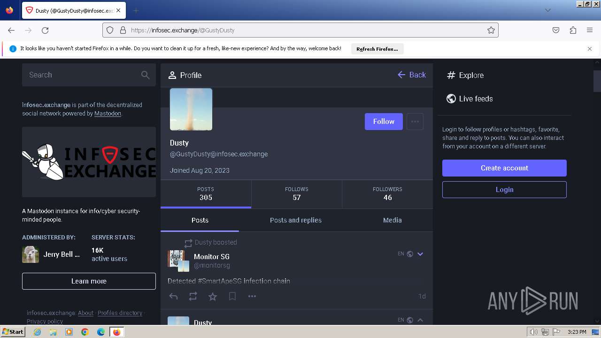
Task: Open the Explore link
Action: 465,75
